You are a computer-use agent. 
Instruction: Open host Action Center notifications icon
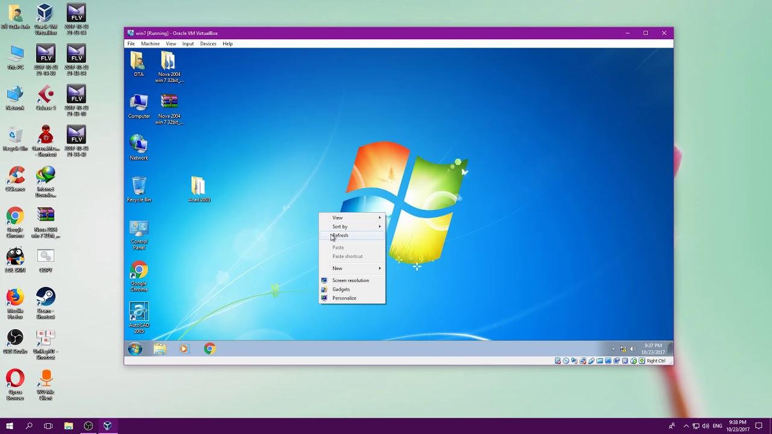(x=759, y=426)
